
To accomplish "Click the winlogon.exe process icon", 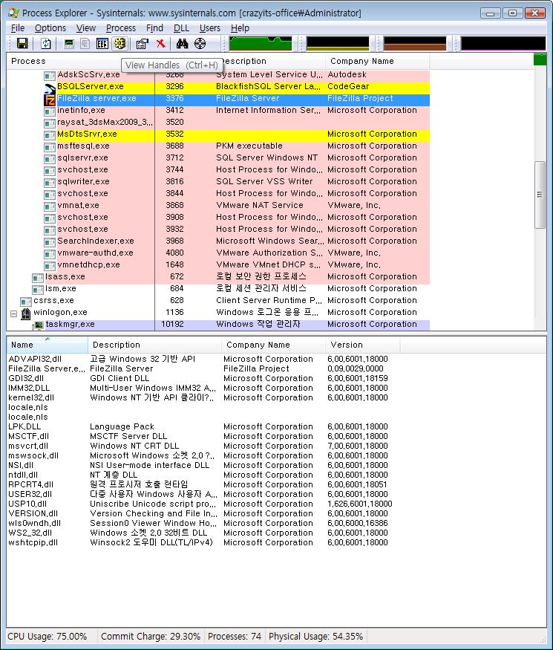I will [26, 313].
